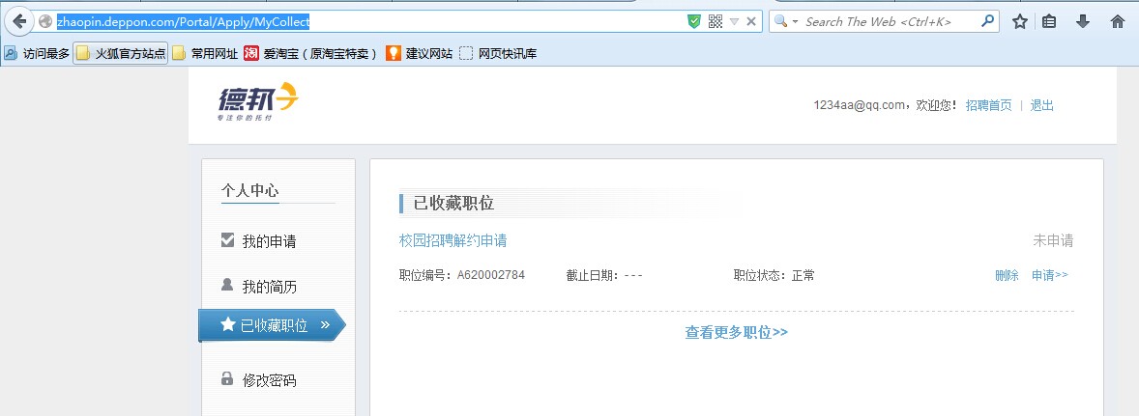This screenshot has height=416, width=1139.
Task: Open the 访问最多 bookmark
Action: click(37, 53)
